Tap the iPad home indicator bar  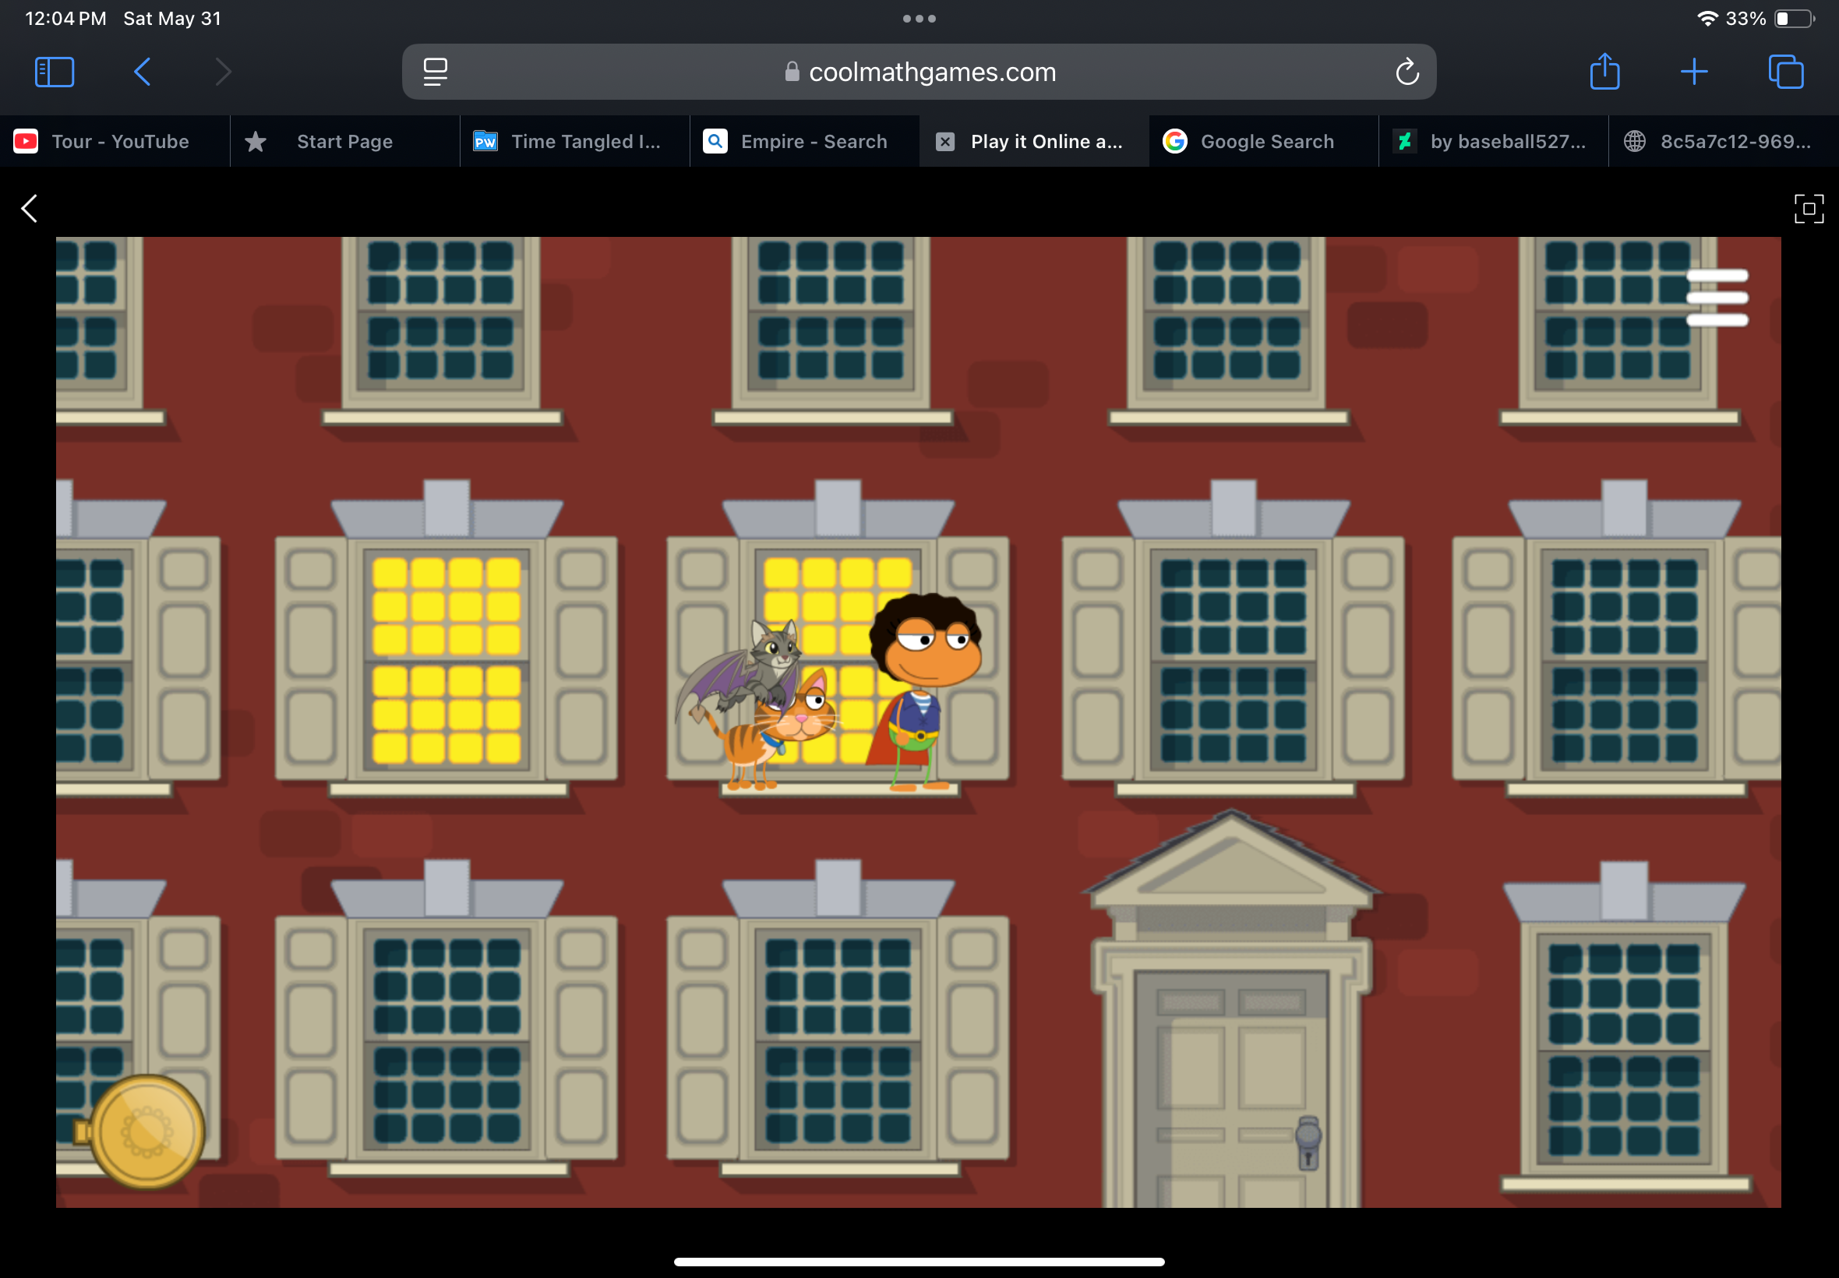918,1261
